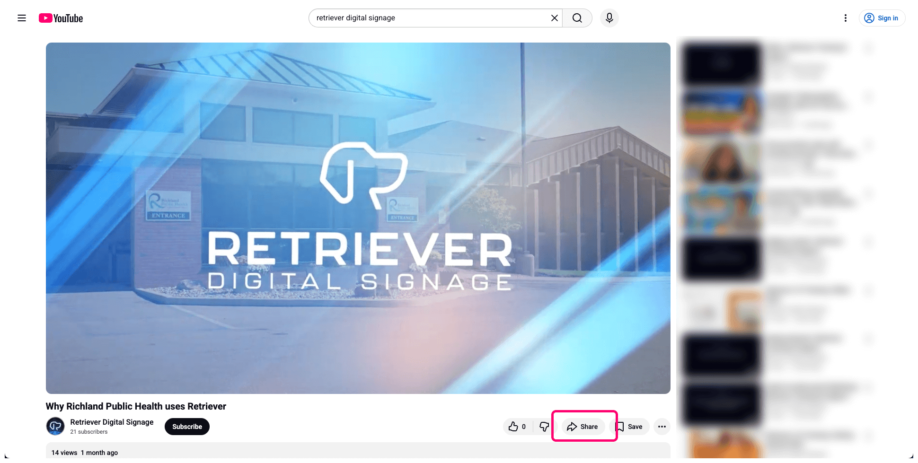918x463 pixels.
Task: Save the video to a playlist
Action: click(x=629, y=427)
